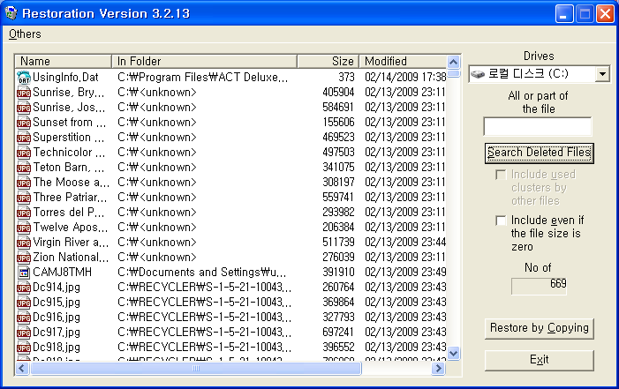Sort list by In Folder column header
Viewport: 619px width, 389px height.
tap(204, 61)
